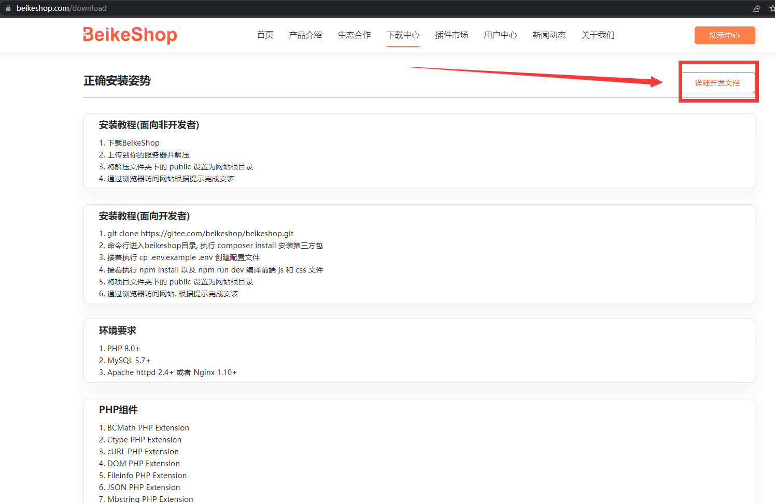Click the share icon in browser toolbar
Image resolution: width=775 pixels, height=503 pixels.
756,8
